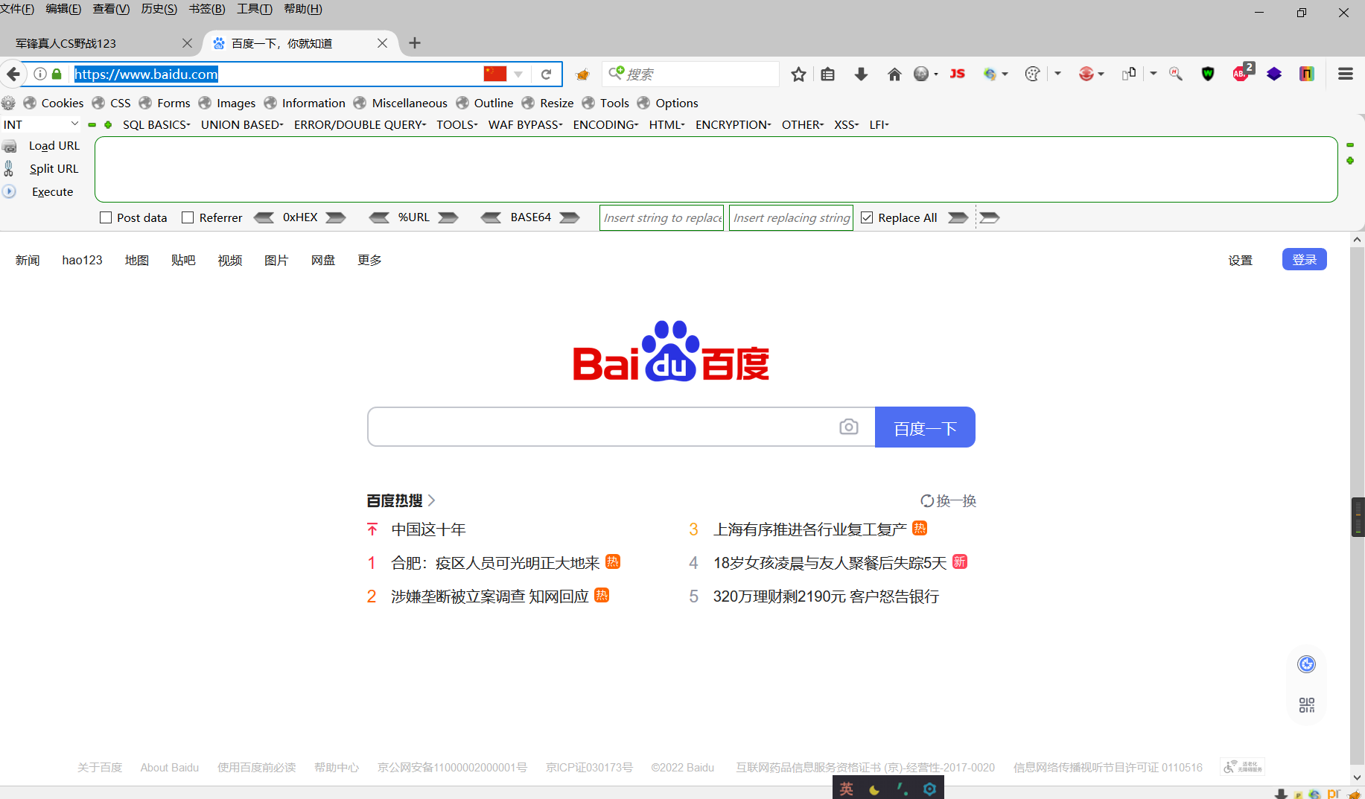This screenshot has width=1365, height=799.
Task: Open the Adblock Plus extension icon
Action: [x=1240, y=74]
